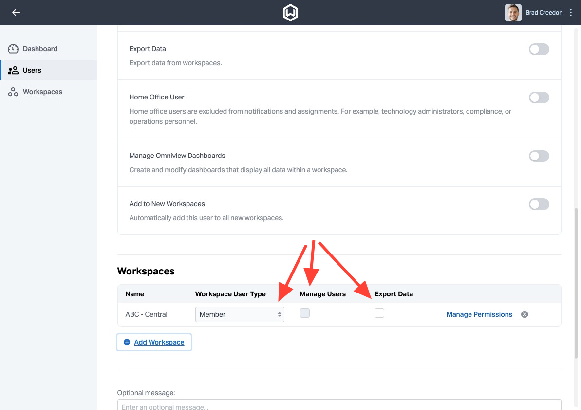Viewport: 581px width, 410px height.
Task: Toggle Add to New Workspaces on
Action: pyautogui.click(x=539, y=204)
